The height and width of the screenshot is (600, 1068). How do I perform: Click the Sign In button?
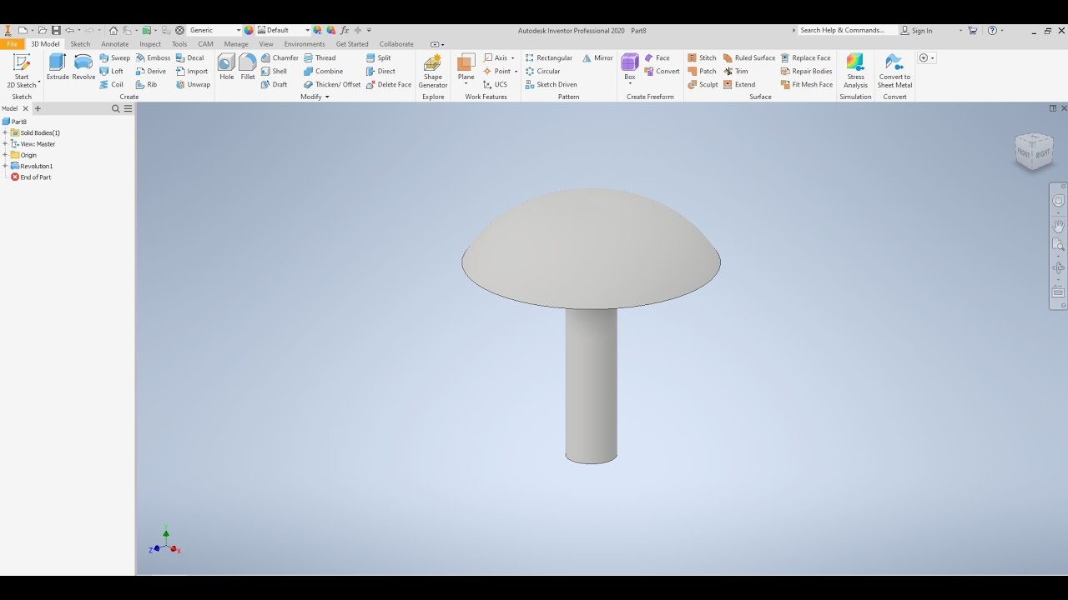coord(917,31)
